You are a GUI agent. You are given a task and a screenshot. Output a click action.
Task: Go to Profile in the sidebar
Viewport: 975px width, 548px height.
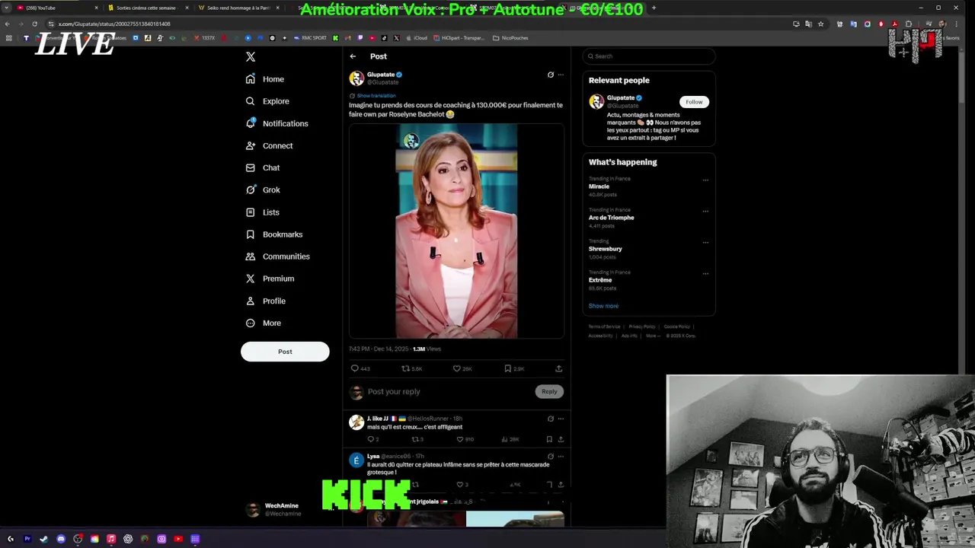click(265, 301)
